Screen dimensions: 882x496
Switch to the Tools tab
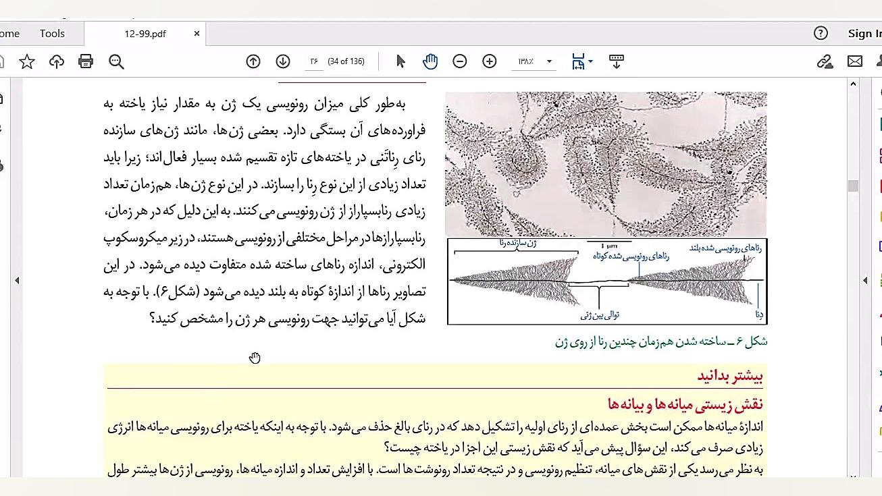[x=52, y=32]
